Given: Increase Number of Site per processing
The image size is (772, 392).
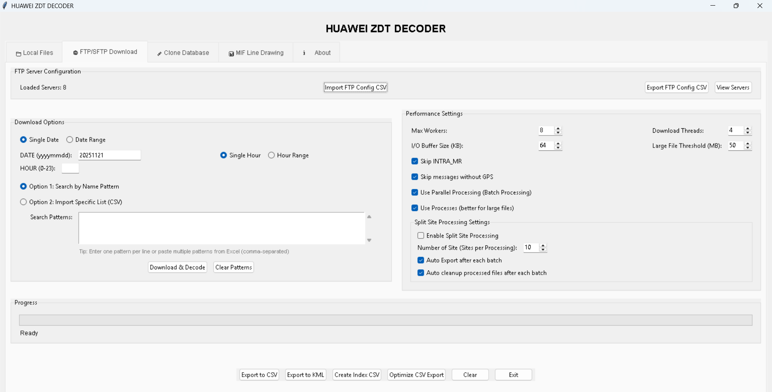Looking at the screenshot, I should [x=543, y=245].
